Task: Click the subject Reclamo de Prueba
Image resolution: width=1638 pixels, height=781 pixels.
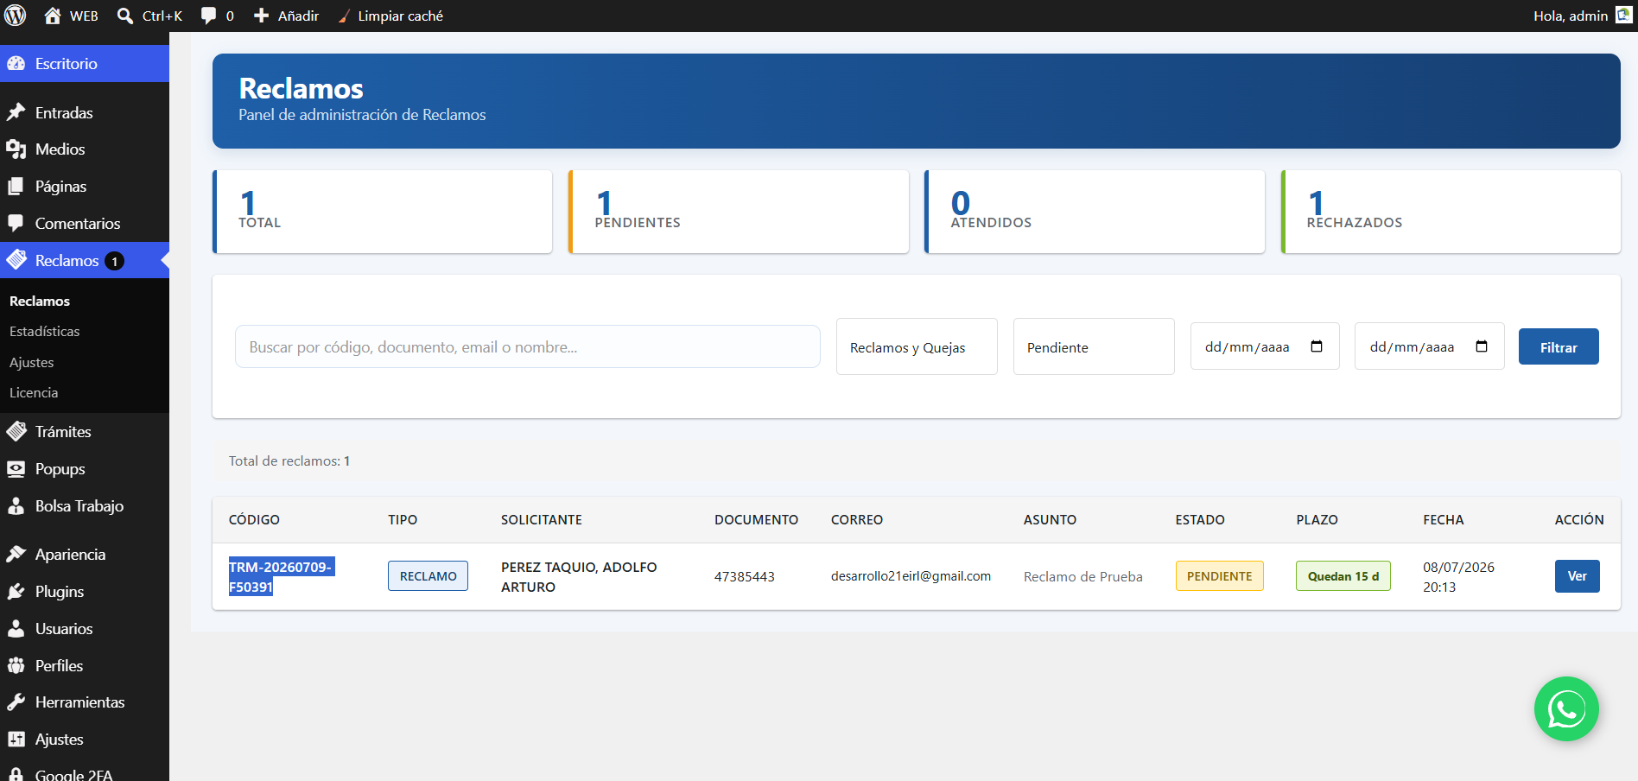Action: (1082, 576)
